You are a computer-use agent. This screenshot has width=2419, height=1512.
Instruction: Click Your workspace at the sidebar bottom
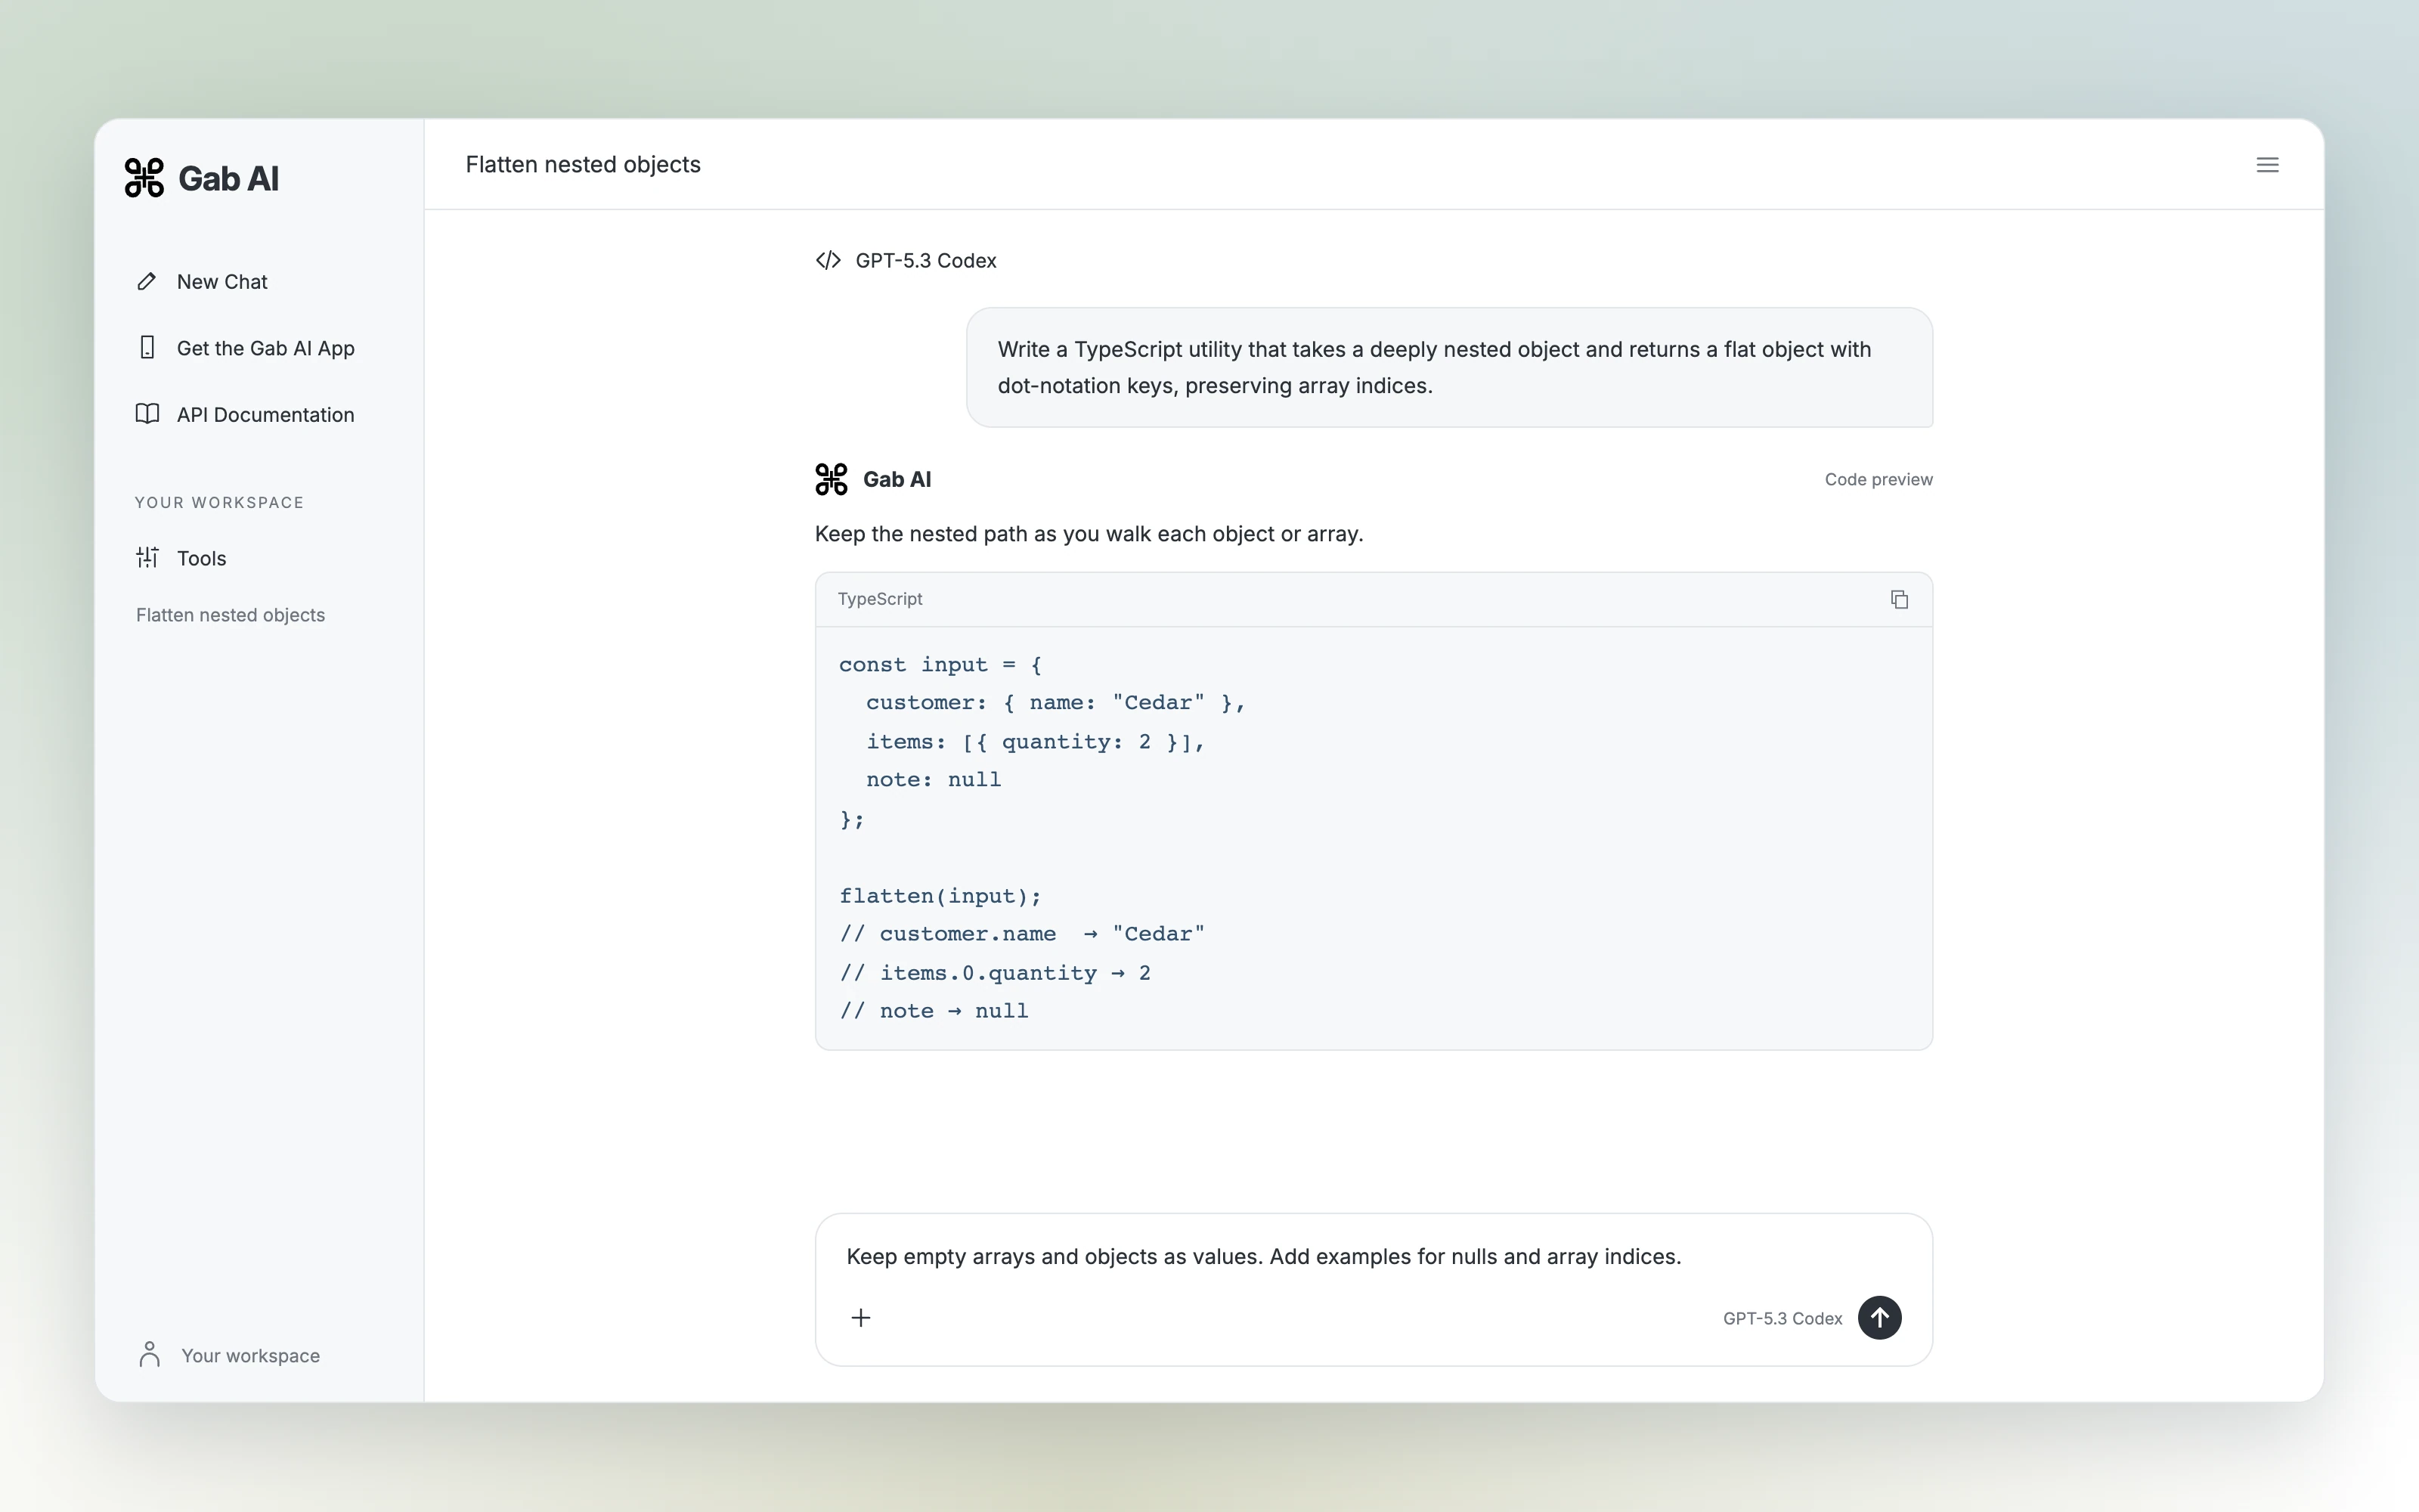(250, 1355)
